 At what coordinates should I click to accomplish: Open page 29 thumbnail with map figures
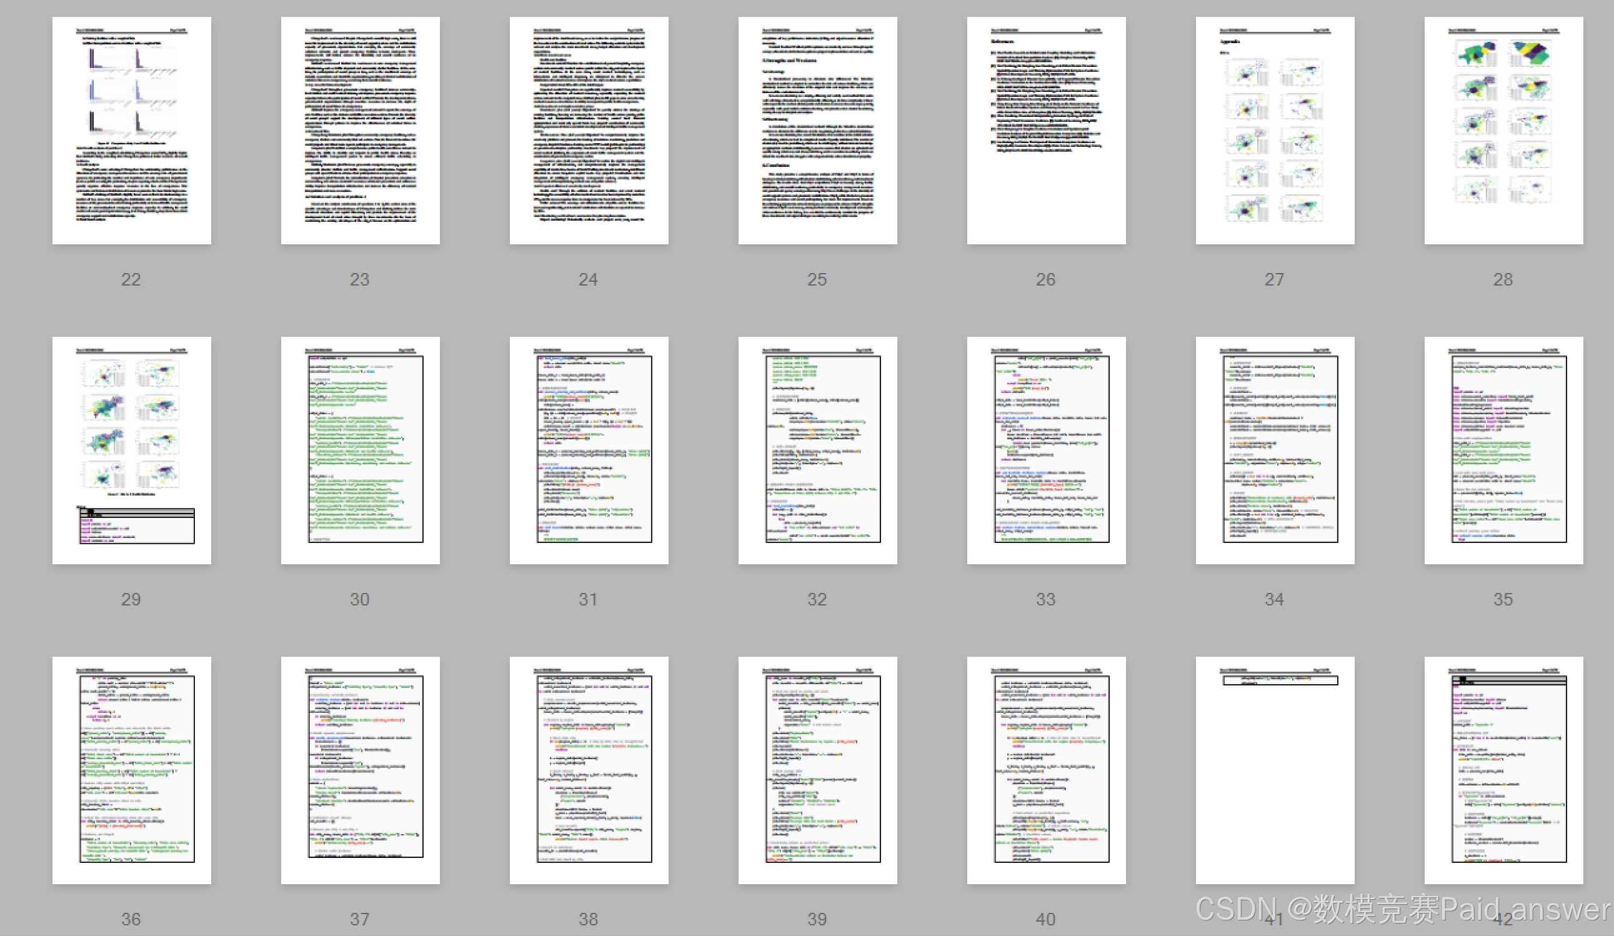point(131,450)
